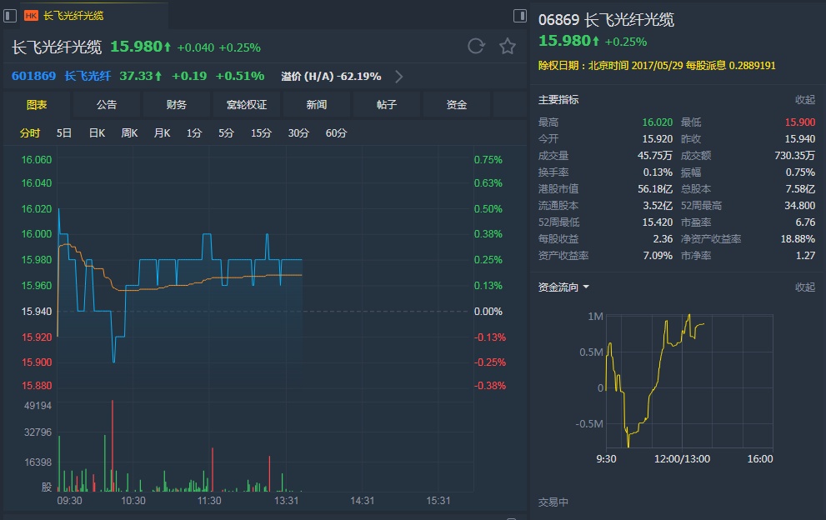Click the 每股收益 value 2.36
Image resolution: width=826 pixels, height=520 pixels.
(x=663, y=238)
